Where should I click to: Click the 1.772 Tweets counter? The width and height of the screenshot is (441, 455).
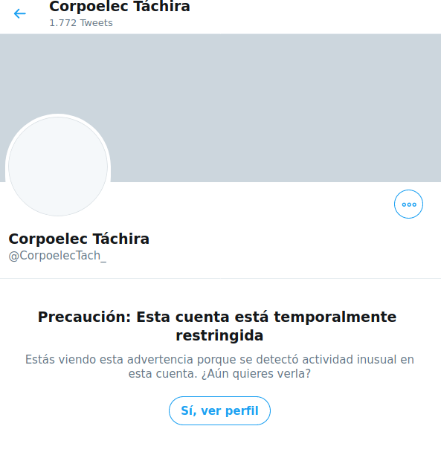click(x=81, y=22)
